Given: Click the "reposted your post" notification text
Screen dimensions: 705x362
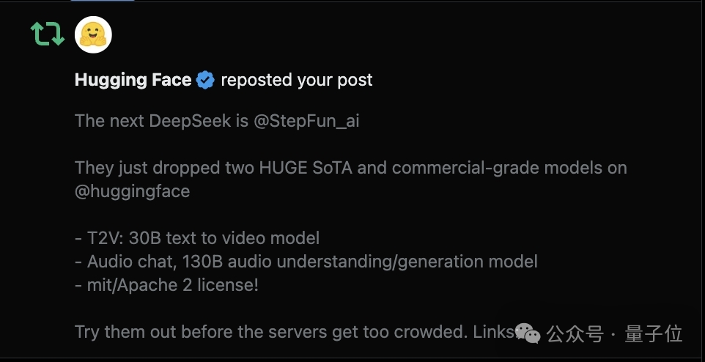Looking at the screenshot, I should coord(297,80).
